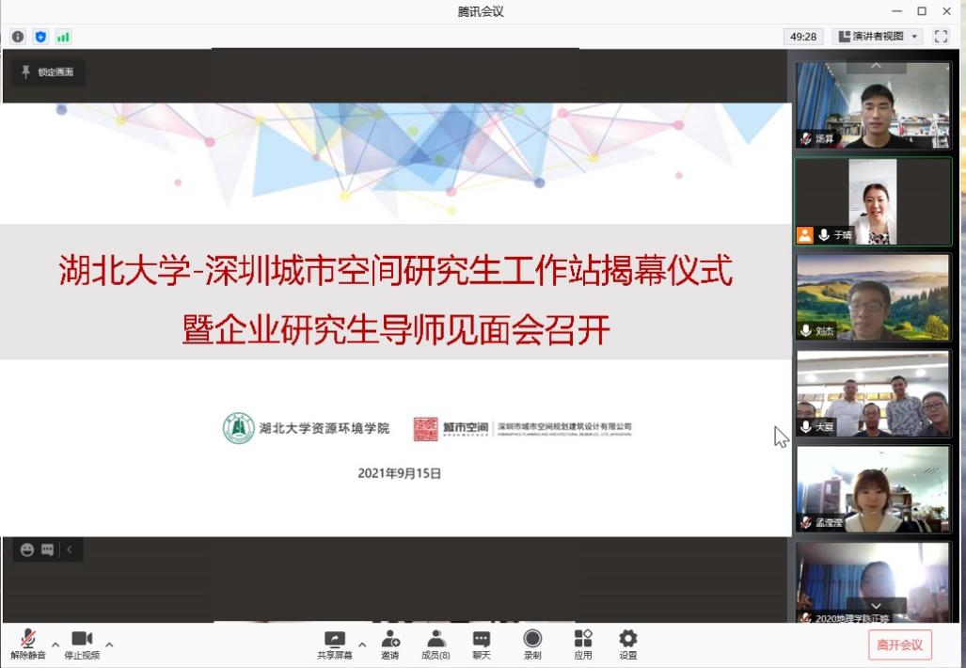Viewport: 966px width, 668px height.
Task: Enter full screen mode icon
Action: pos(941,37)
